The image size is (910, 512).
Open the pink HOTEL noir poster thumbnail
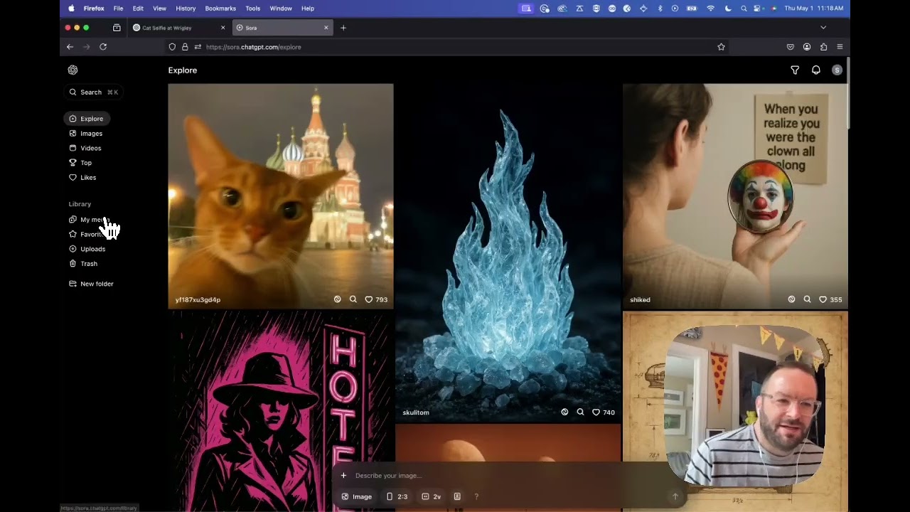[x=281, y=412]
